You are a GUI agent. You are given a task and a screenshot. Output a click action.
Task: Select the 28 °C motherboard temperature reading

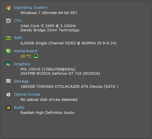tap(26, 56)
